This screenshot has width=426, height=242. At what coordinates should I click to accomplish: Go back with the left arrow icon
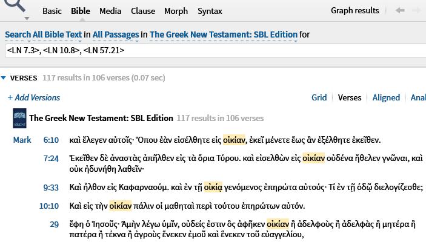pyautogui.click(x=400, y=10)
